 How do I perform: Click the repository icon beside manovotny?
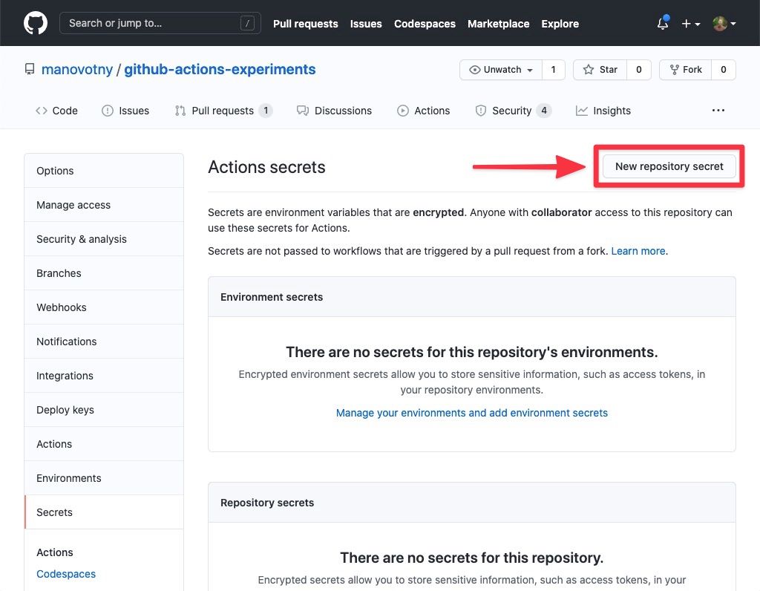click(30, 69)
